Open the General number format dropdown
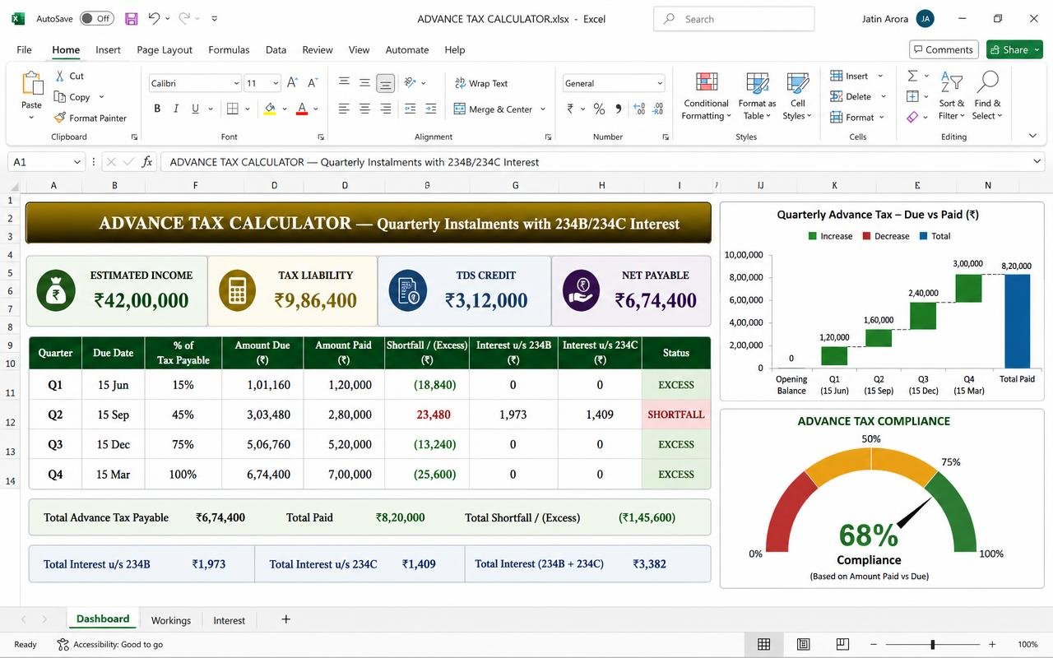The width and height of the screenshot is (1053, 658). point(659,83)
